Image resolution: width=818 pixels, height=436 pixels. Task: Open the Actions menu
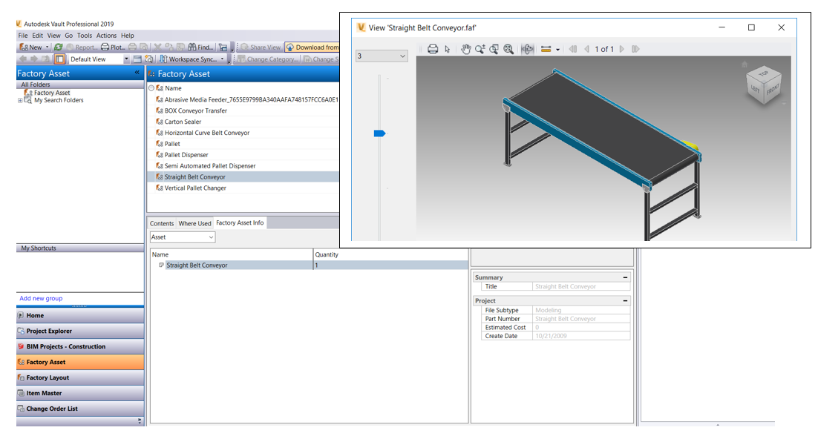[106, 36]
